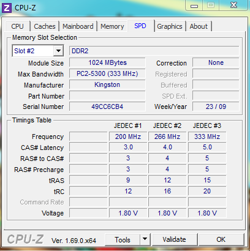Click the Module Size label
Screen dimensions: 250x251
(46, 63)
